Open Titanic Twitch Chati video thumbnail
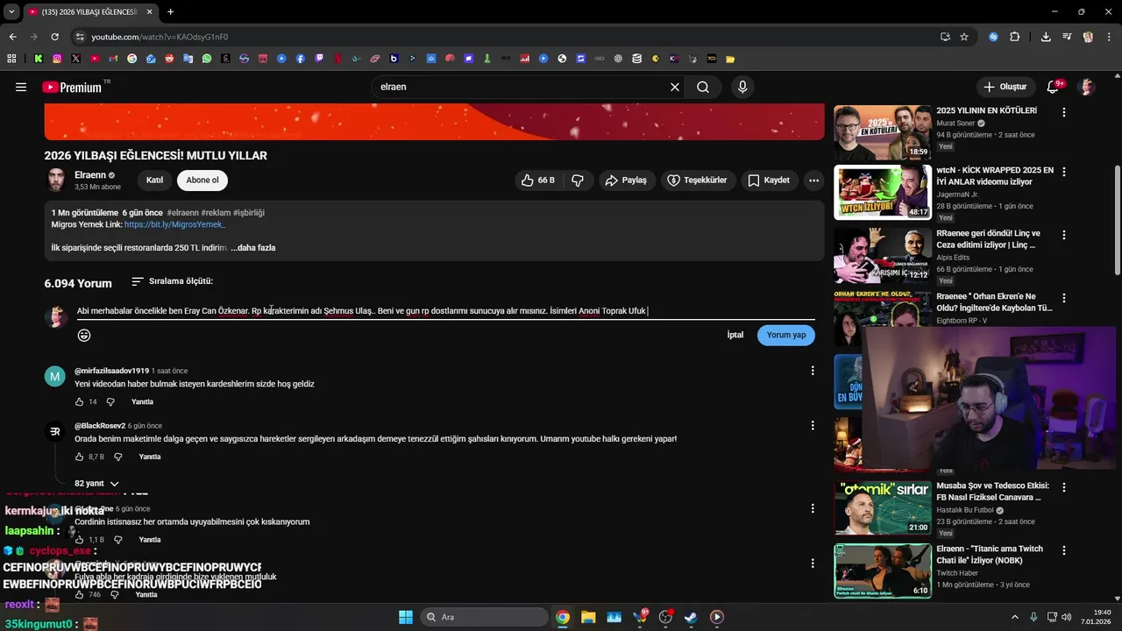Screen dimensions: 1122x631 [883, 571]
